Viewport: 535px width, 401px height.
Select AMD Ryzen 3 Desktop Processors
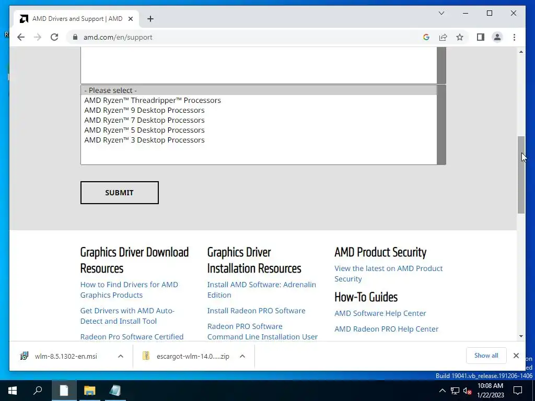[259, 140]
